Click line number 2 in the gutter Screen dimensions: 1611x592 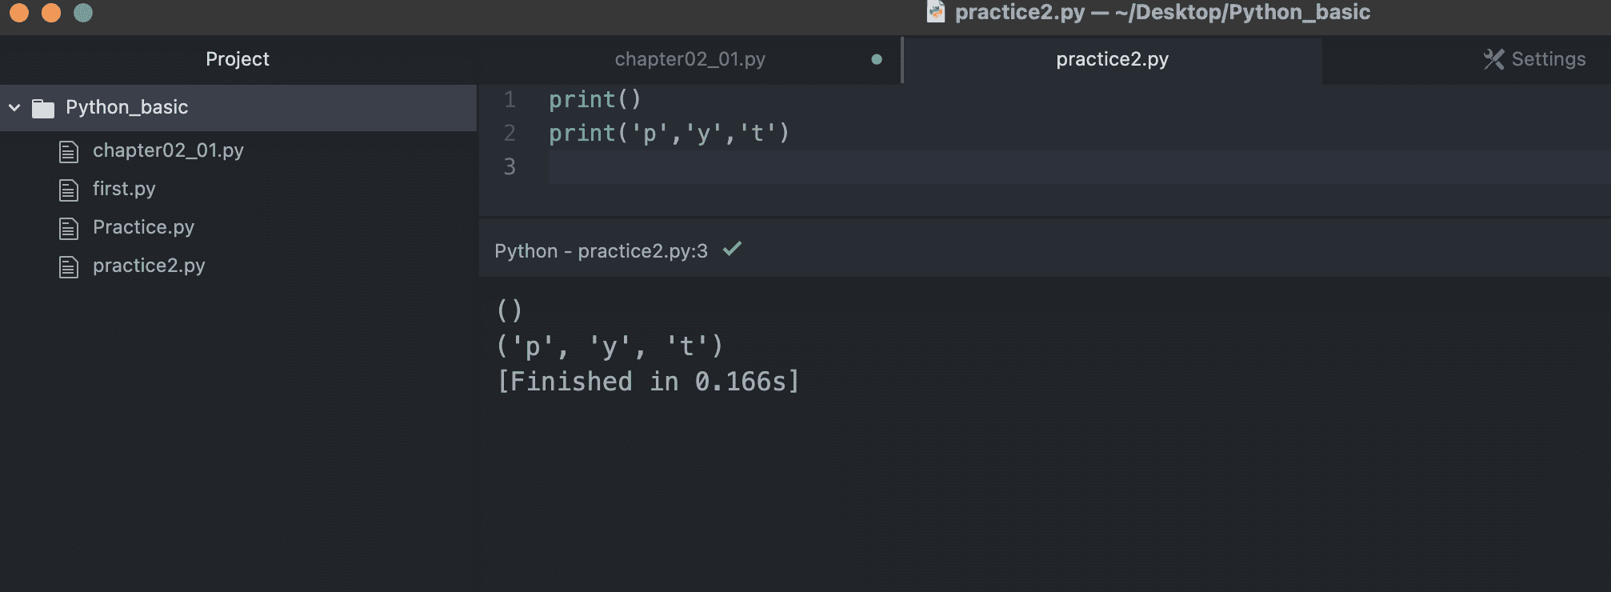[x=510, y=133]
